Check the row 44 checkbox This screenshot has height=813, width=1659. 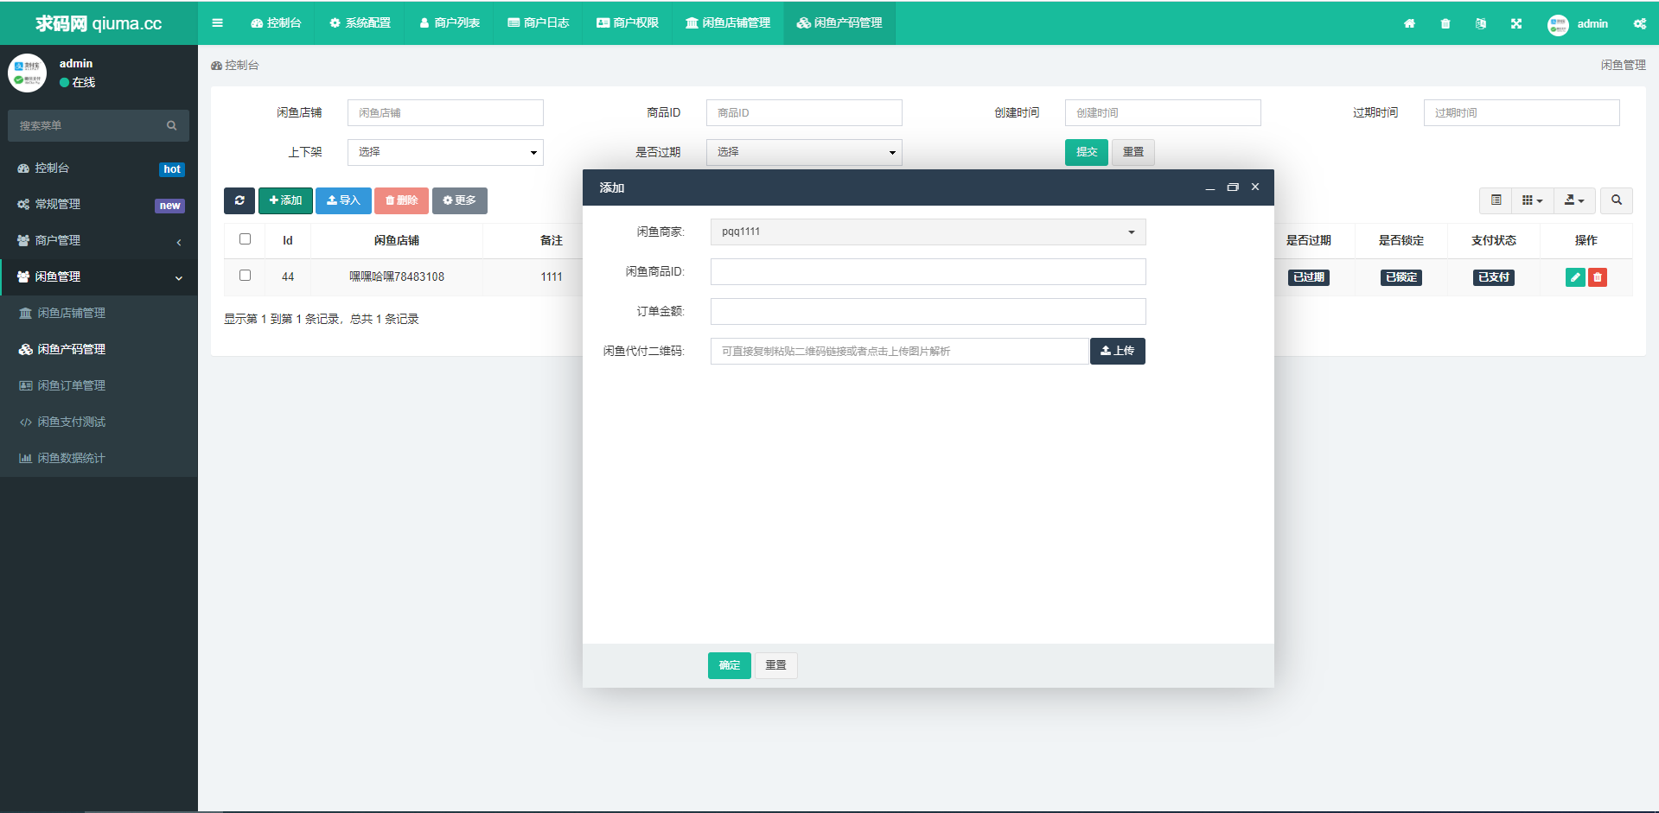coord(245,276)
